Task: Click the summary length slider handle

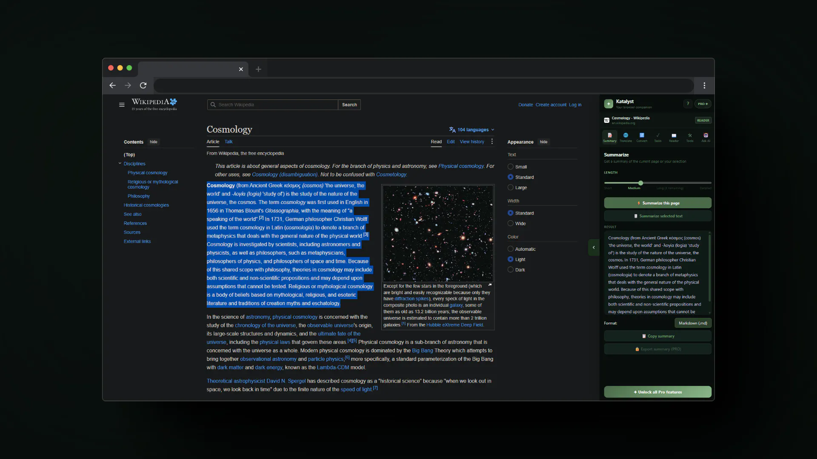Action: (x=640, y=183)
